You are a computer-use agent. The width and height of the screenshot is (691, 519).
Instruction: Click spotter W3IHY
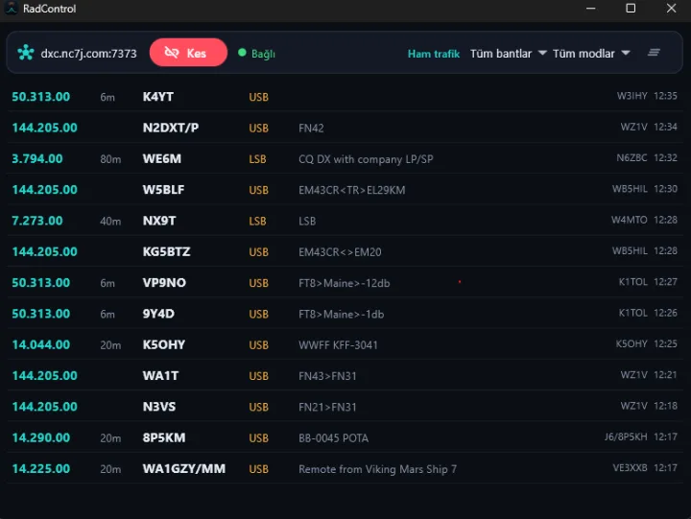point(631,96)
